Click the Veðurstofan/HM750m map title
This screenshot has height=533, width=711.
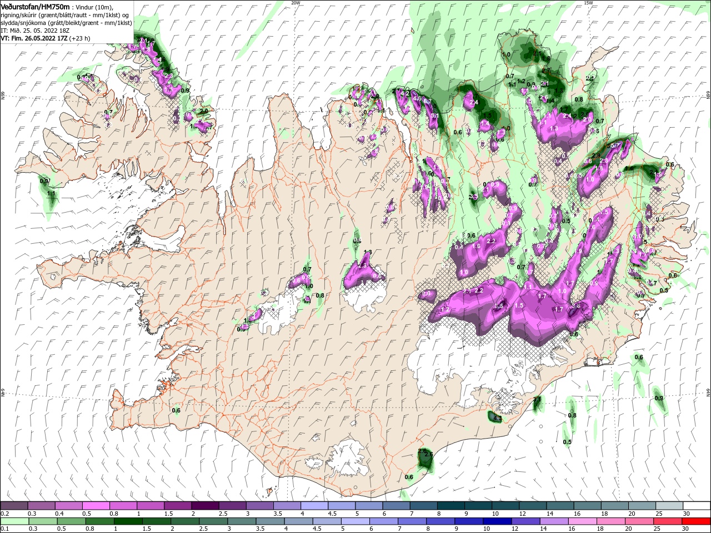click(35, 7)
